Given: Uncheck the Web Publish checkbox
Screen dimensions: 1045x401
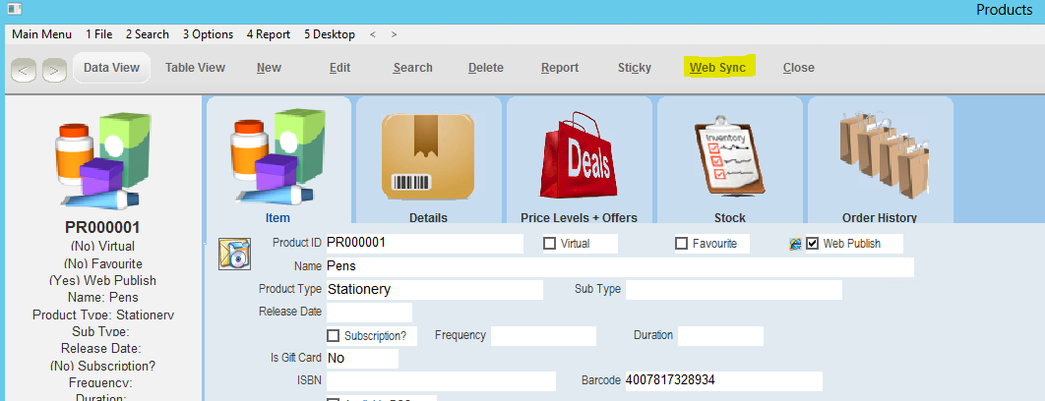Looking at the screenshot, I should [812, 244].
